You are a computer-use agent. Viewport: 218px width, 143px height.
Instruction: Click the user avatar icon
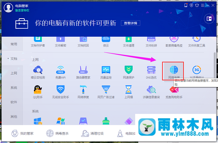8,8
